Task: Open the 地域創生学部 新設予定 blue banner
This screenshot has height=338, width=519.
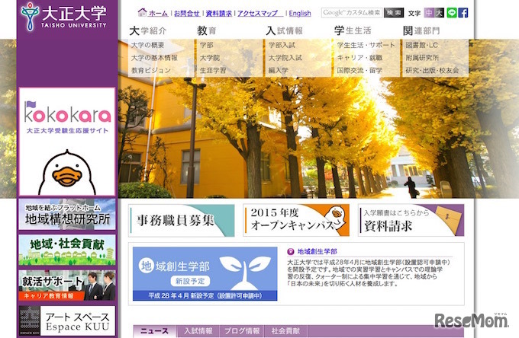Action: pyautogui.click(x=205, y=273)
